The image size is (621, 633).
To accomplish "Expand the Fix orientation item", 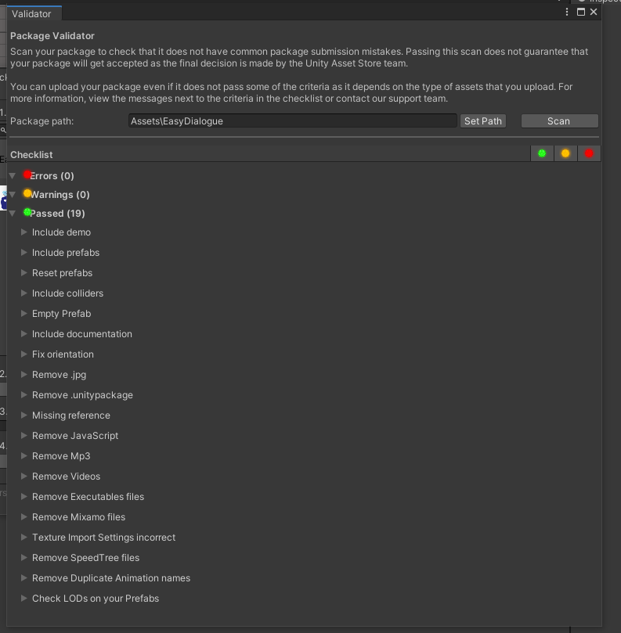I will pyautogui.click(x=23, y=354).
